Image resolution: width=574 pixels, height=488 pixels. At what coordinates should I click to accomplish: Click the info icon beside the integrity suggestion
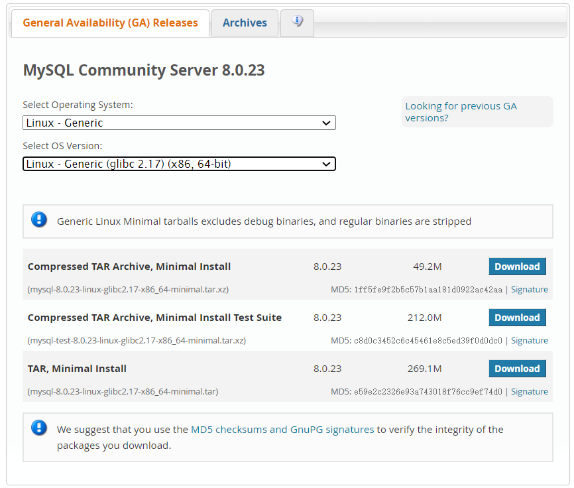pyautogui.click(x=39, y=428)
